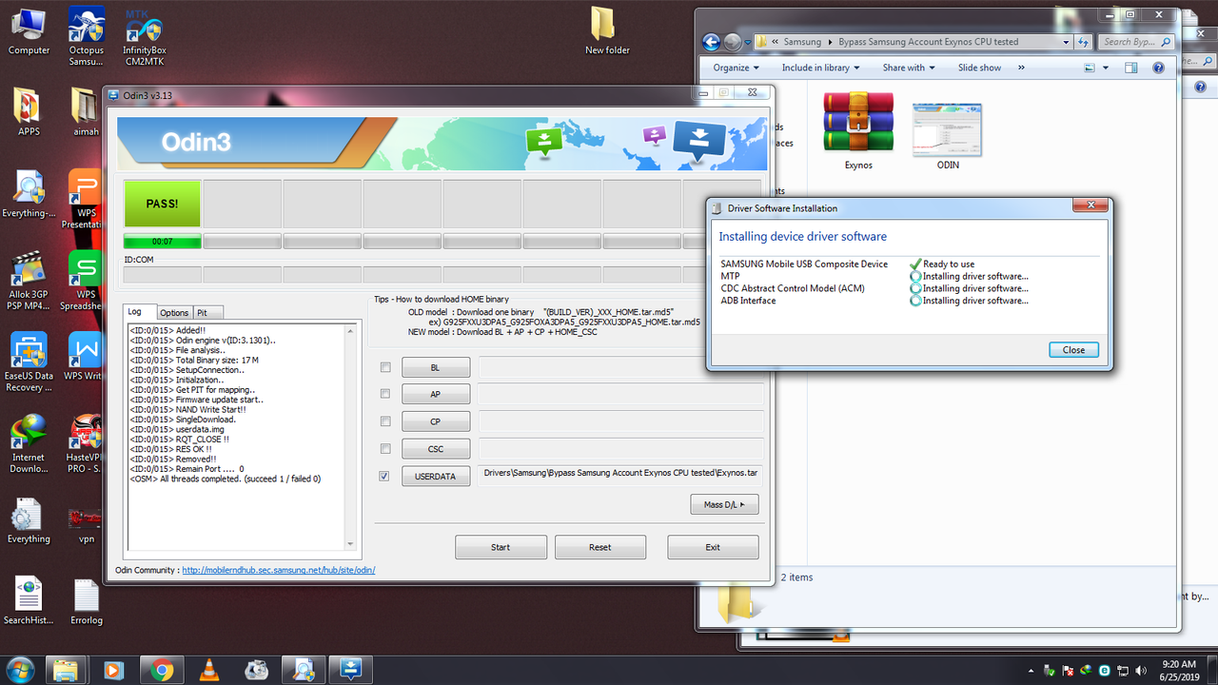
Task: Click the Odin log scrollbar down arrow
Action: tap(350, 544)
